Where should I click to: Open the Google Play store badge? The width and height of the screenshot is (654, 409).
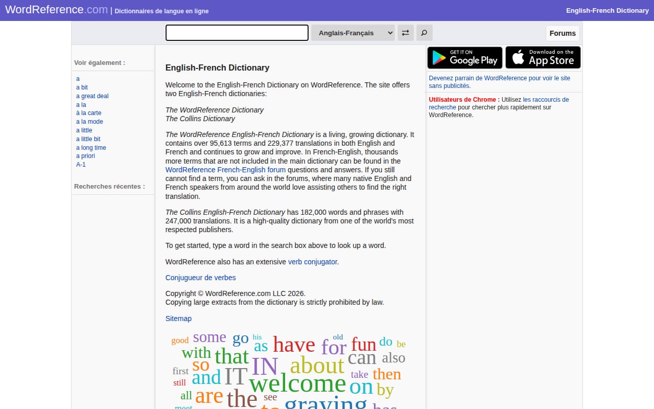click(465, 58)
